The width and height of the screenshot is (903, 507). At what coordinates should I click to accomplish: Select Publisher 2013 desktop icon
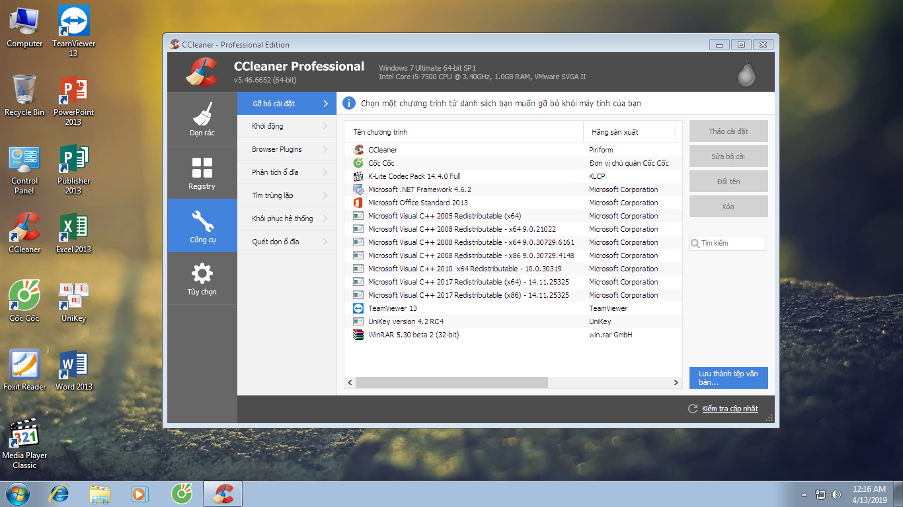tap(73, 169)
